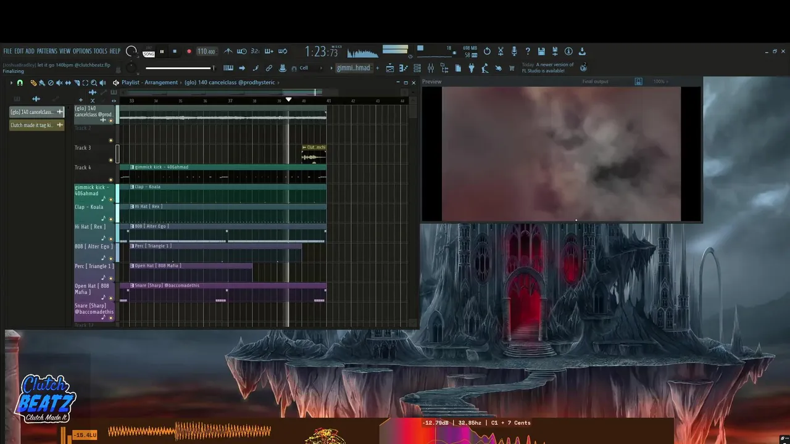Image resolution: width=790 pixels, height=444 pixels.
Task: Select the Playlist draw pencil tool
Action: click(x=33, y=83)
